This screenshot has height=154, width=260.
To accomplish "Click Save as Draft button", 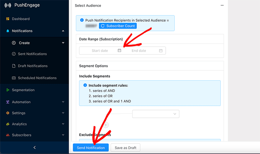I will 125,148.
